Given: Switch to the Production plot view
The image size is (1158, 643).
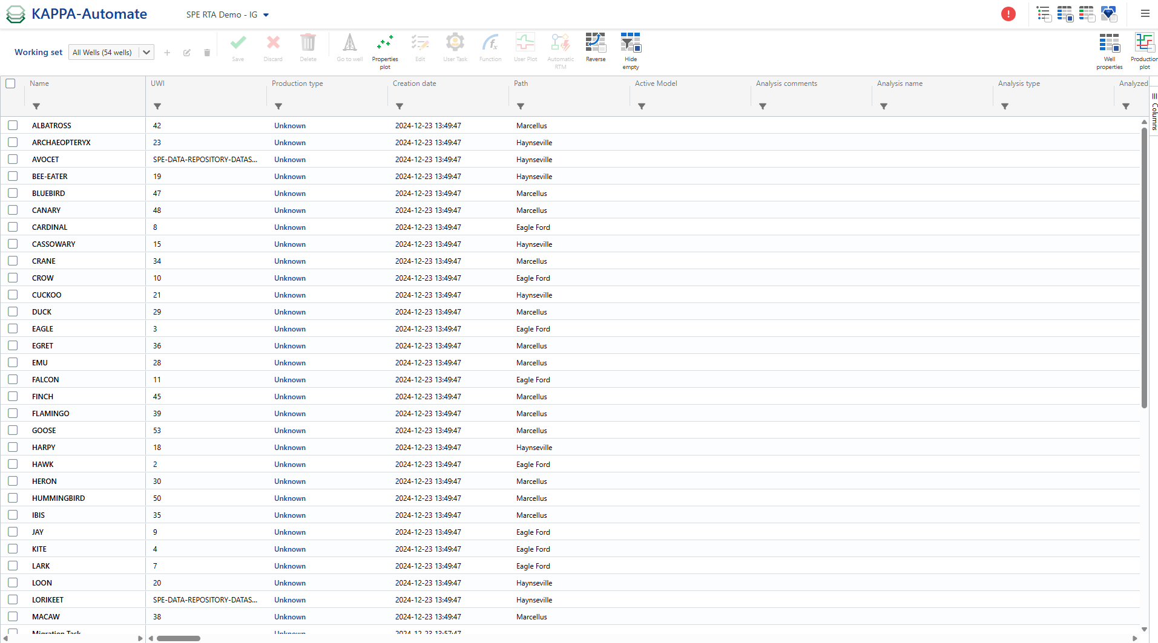Looking at the screenshot, I should [x=1144, y=51].
